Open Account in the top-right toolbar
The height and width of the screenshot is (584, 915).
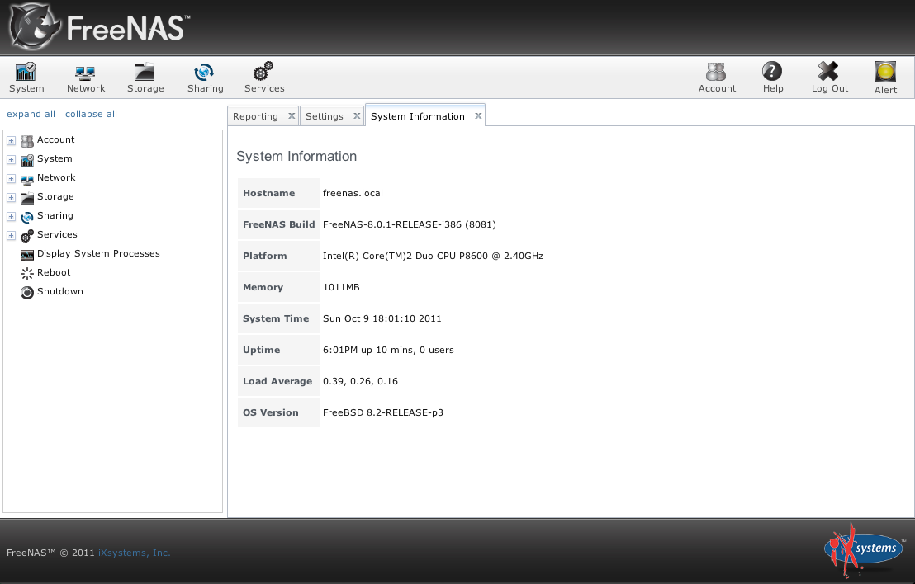[x=717, y=78]
